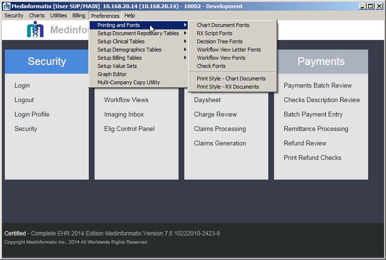Viewport: 386px width, 260px height.
Task: Open Daysheet
Action: coord(207,100)
